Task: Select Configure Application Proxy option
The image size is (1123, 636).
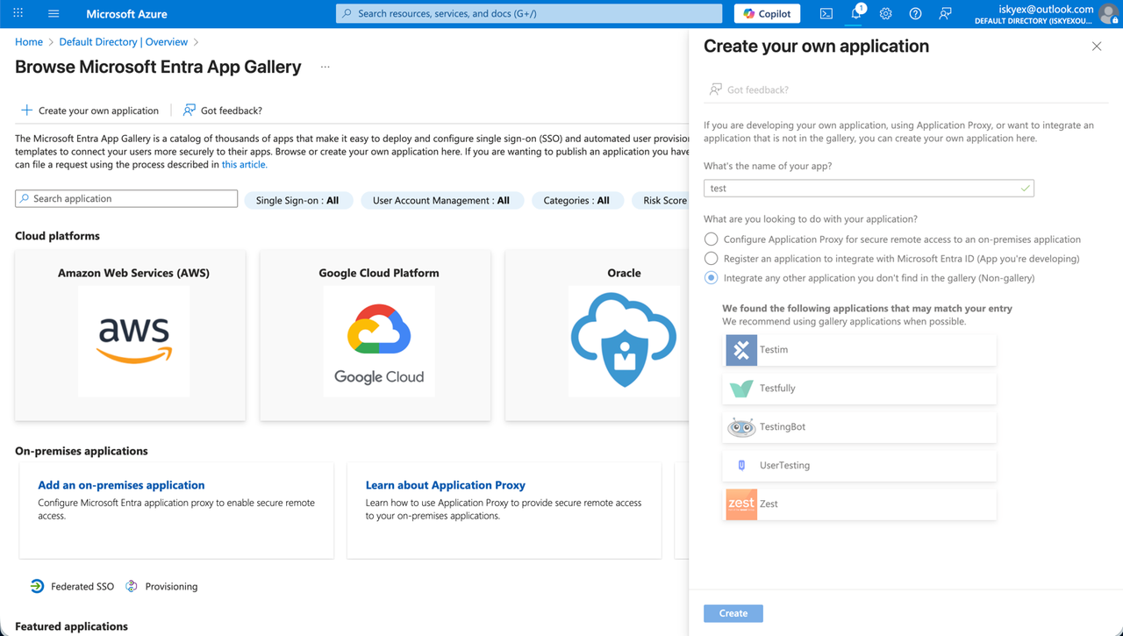Action: coord(711,239)
